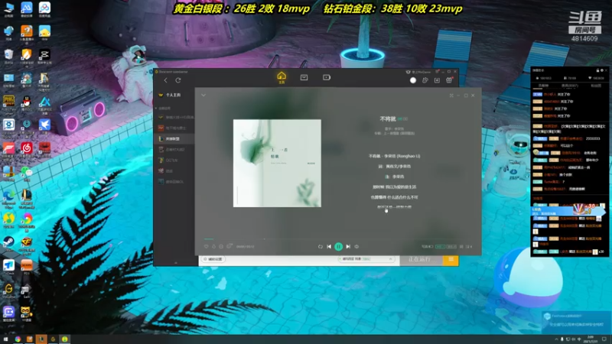
Task: Switch to the last tab in the chat panel
Action: coord(596,86)
